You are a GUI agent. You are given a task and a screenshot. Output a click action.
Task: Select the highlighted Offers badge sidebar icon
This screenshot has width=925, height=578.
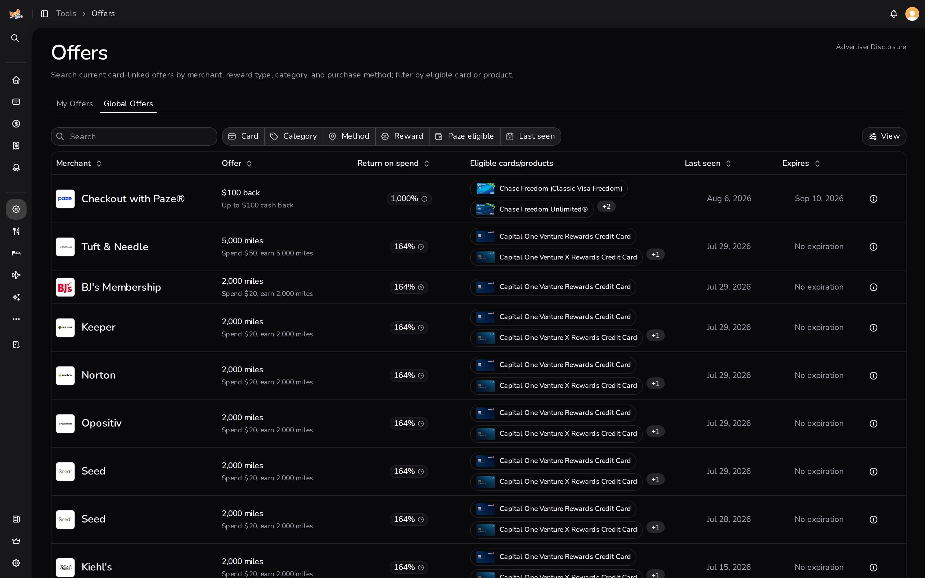pos(16,209)
